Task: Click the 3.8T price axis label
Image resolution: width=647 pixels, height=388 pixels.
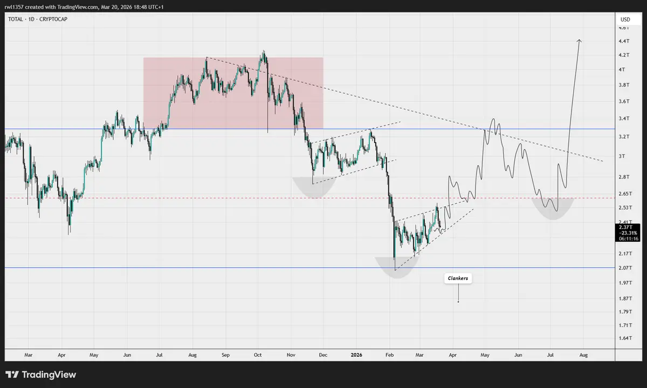Action: tap(625, 85)
